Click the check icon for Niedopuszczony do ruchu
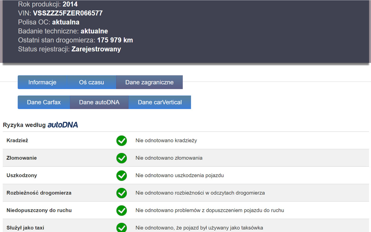371x232 pixels. pos(122,210)
